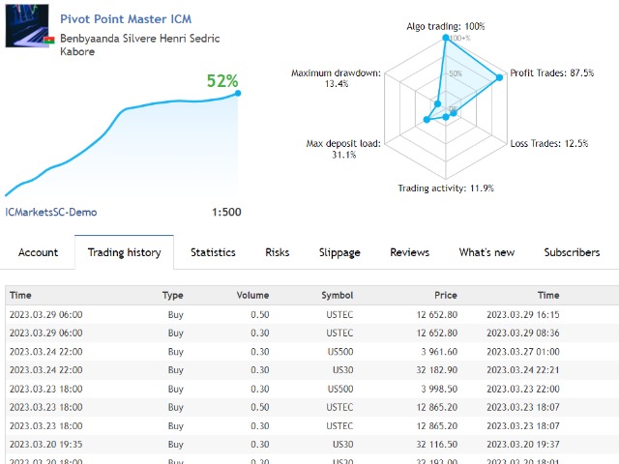
Task: Click the Maximum drawdown 13.4% label
Action: click(336, 78)
